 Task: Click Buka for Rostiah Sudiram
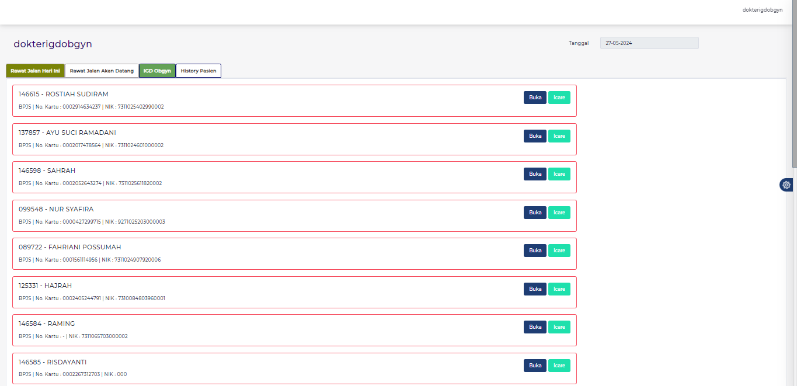click(535, 98)
